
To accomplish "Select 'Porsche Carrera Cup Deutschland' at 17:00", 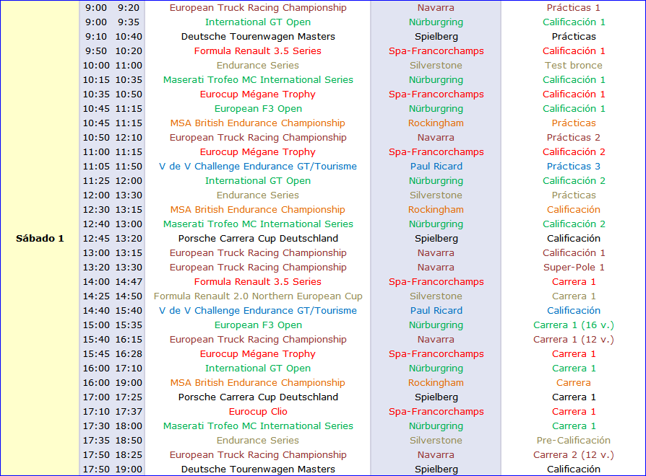I will (258, 397).
